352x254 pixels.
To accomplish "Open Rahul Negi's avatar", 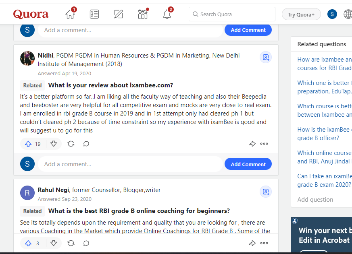I will click(x=27, y=193).
